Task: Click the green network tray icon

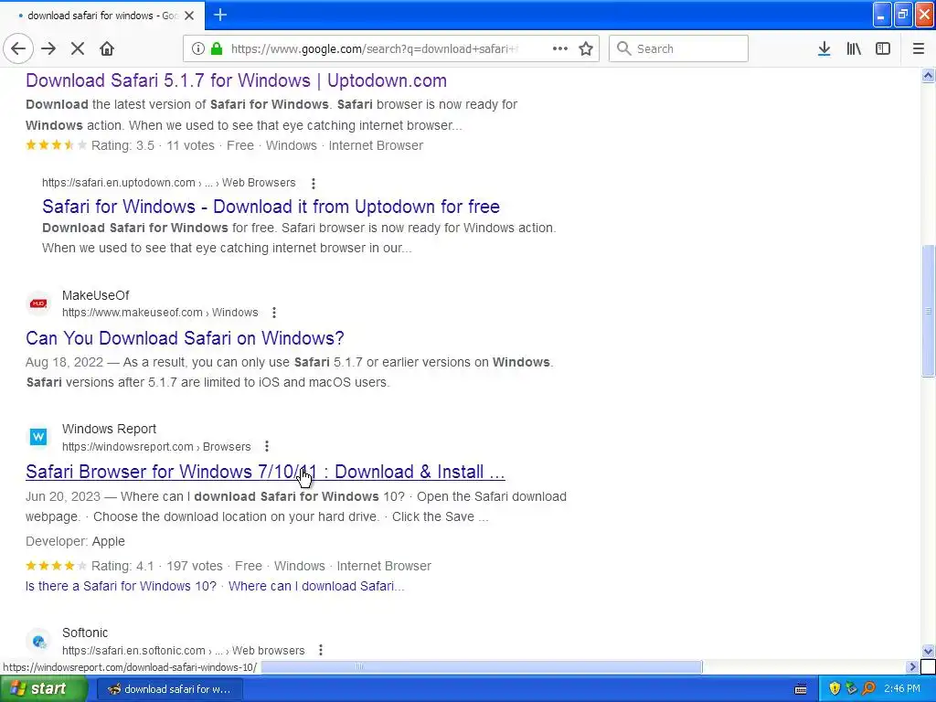Action: click(852, 689)
